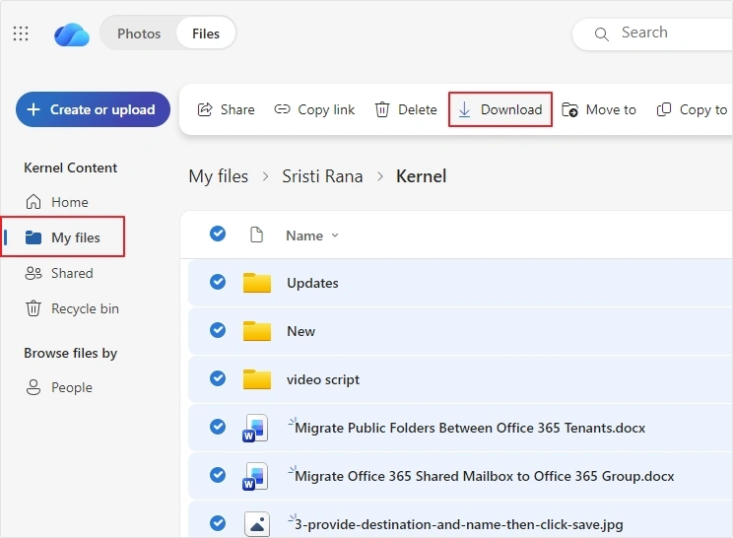This screenshot has width=733, height=538.
Task: Browse files by People
Action: pos(59,387)
